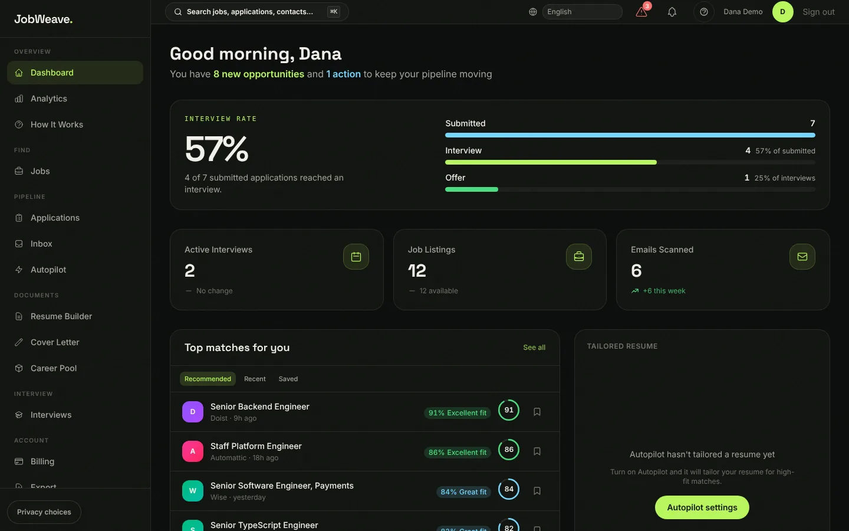
Task: Open the Inbox page
Action: tap(75, 244)
